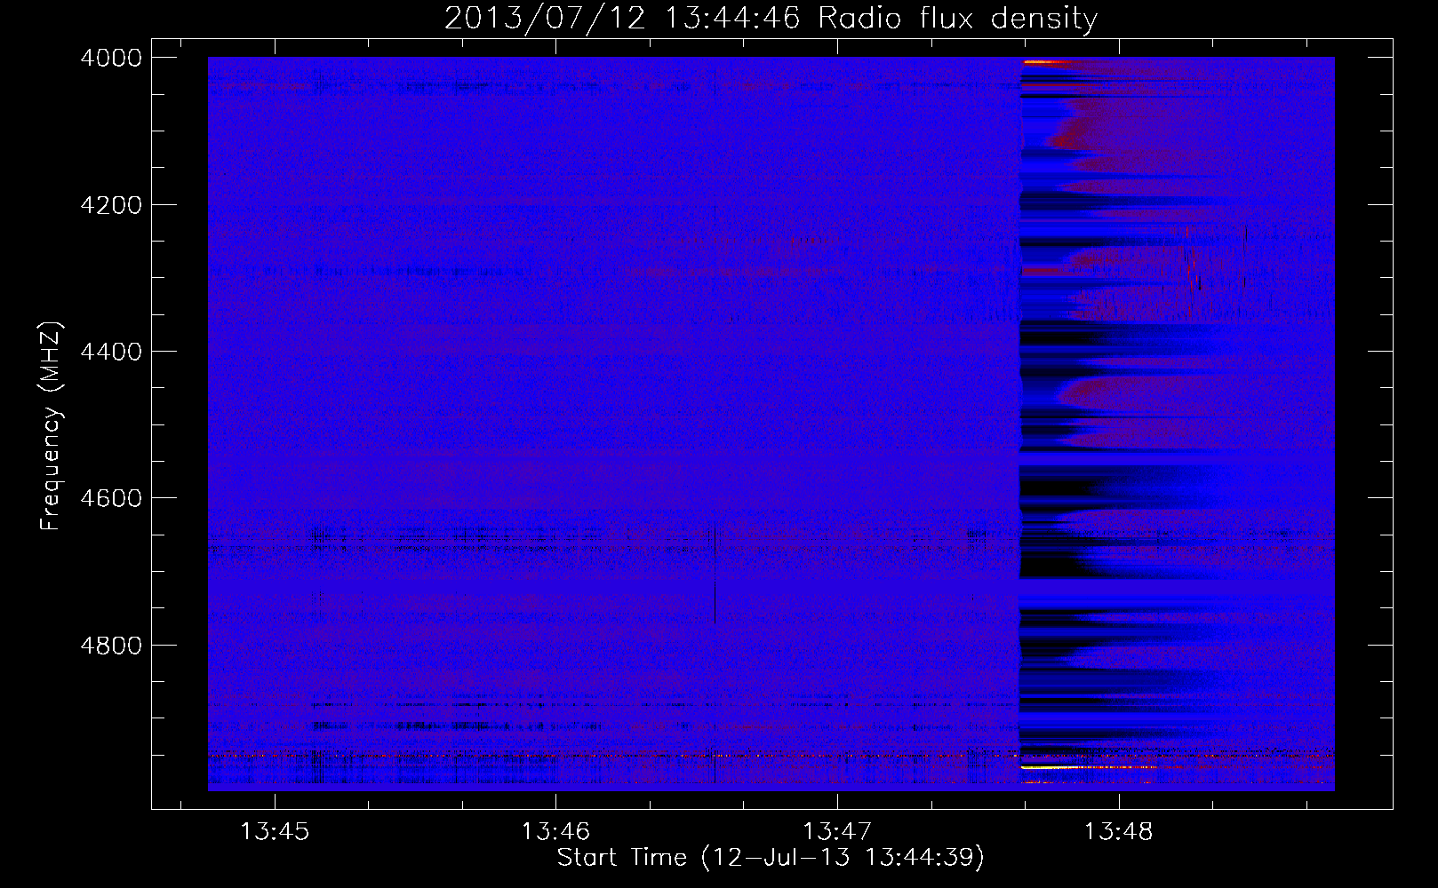Click the 4400 frequency axis label
The image size is (1438, 888).
[111, 352]
